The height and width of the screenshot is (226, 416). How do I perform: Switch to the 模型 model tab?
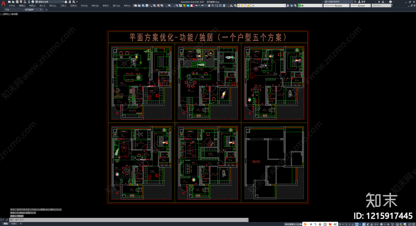click(x=6, y=224)
